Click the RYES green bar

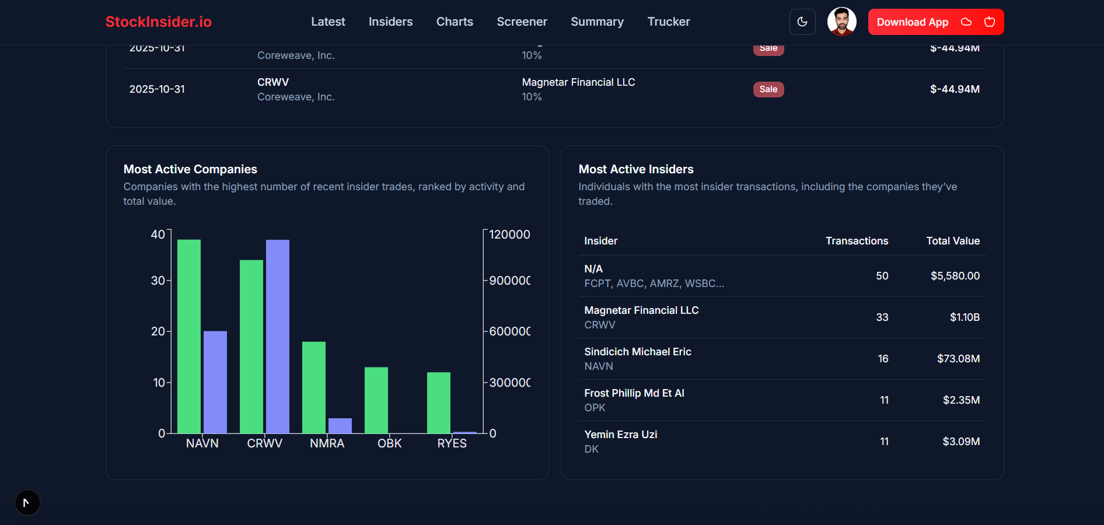439,402
